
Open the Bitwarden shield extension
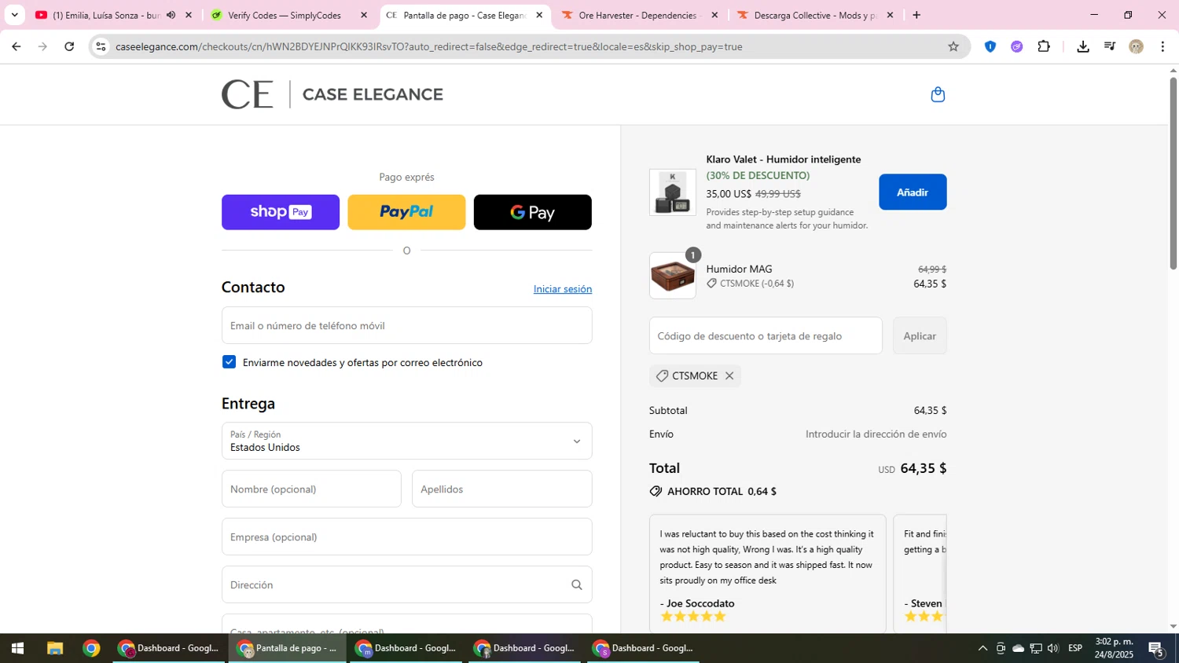990,46
